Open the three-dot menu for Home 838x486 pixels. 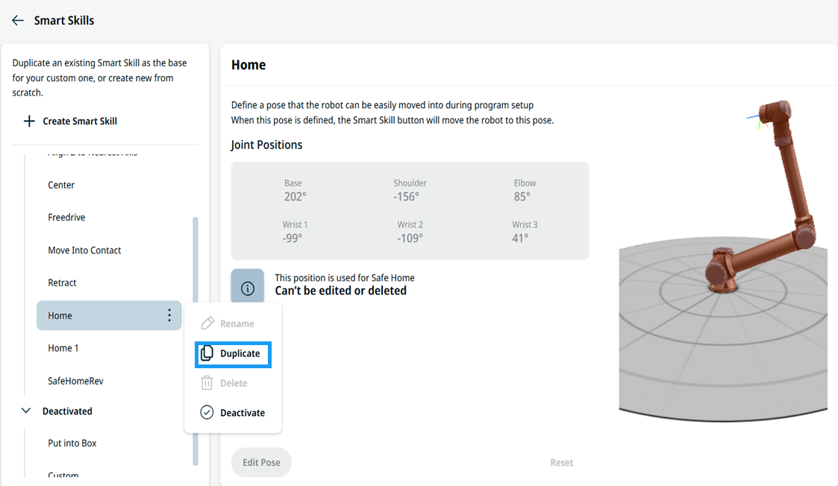point(169,315)
